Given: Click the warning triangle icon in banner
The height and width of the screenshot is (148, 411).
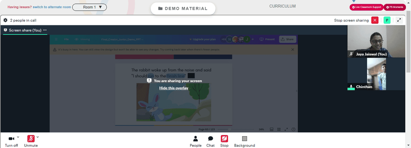Looking at the screenshot, I should [55, 49].
